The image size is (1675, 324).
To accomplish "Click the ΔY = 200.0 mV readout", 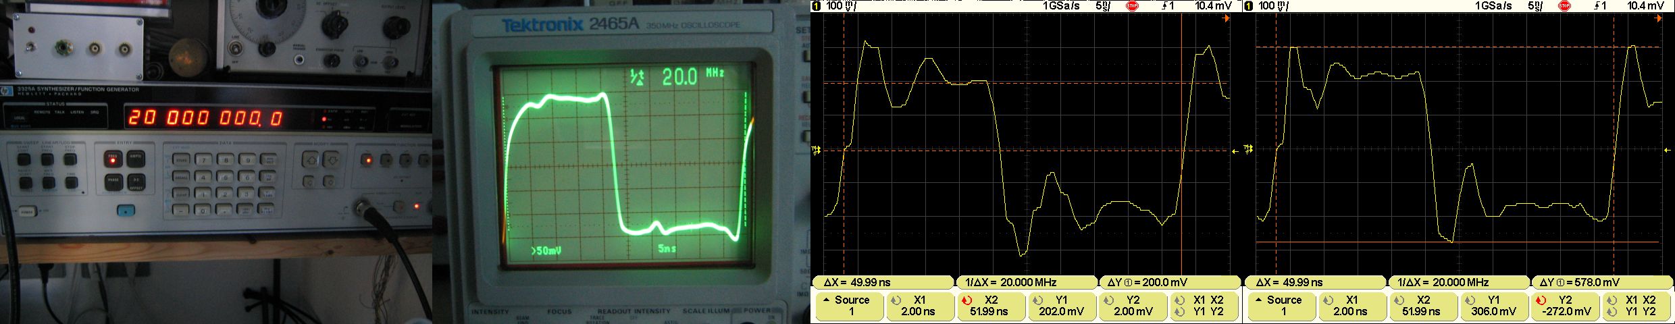I will click(x=1168, y=283).
